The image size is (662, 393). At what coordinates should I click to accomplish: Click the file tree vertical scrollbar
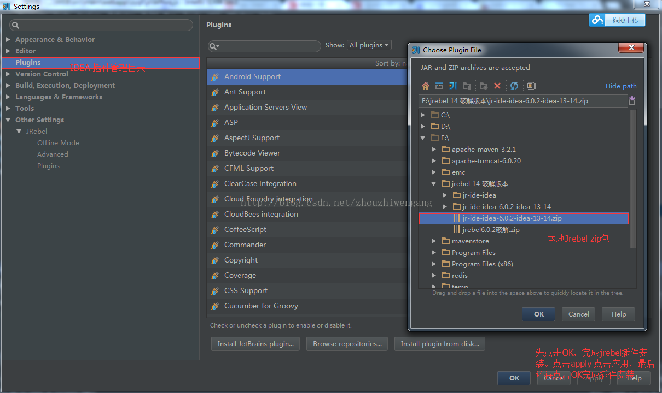point(633,179)
